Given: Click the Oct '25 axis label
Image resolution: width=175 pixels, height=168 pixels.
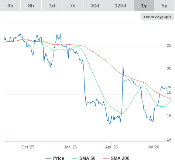Looking at the screenshot, I should 28,147.
